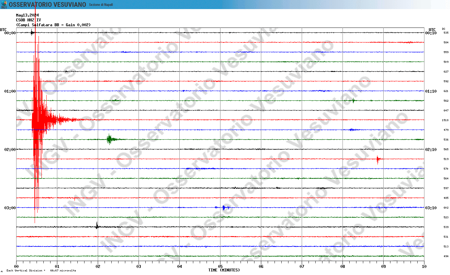This screenshot has height=275, width=450.
Task: Click the DC value 647
Action: click(x=446, y=110)
